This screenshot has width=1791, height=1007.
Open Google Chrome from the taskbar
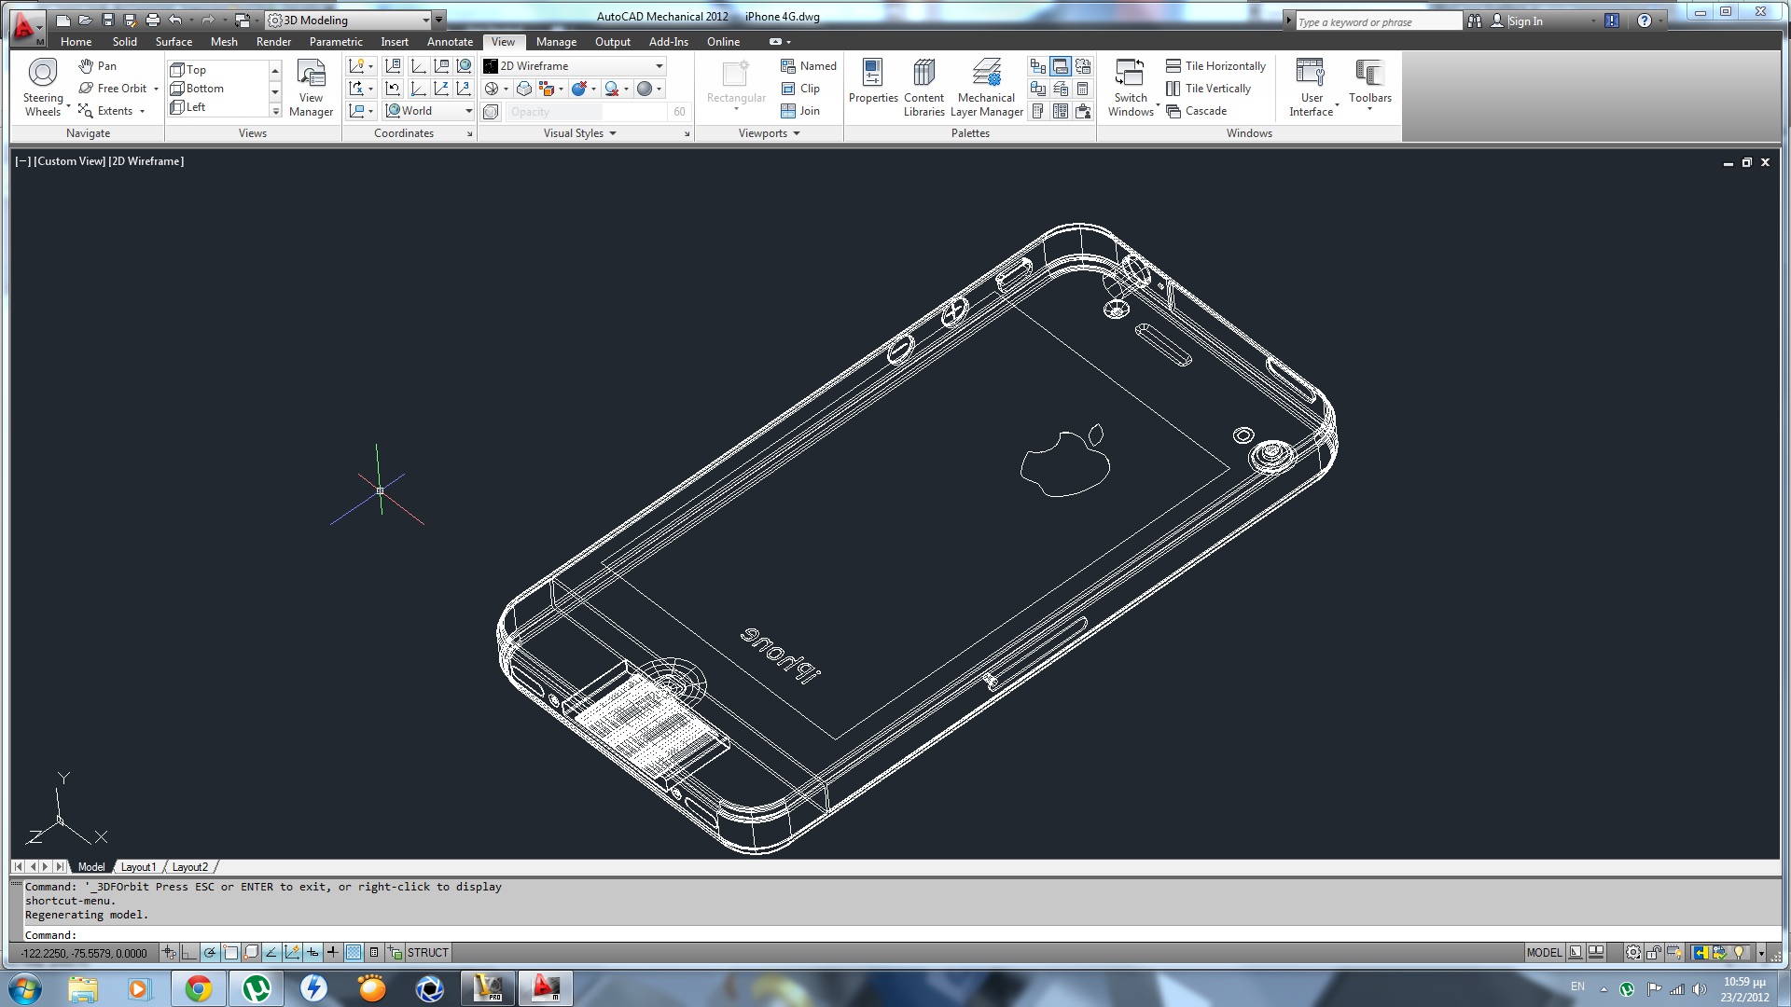[198, 988]
